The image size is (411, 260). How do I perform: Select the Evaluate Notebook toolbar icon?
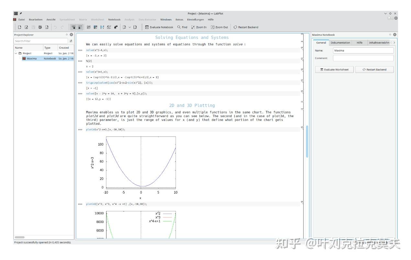tap(159, 27)
